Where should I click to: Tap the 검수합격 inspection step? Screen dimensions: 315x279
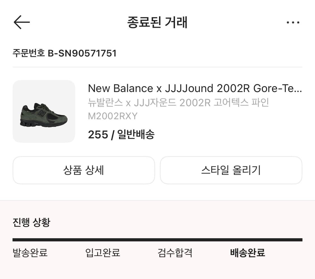point(175,253)
